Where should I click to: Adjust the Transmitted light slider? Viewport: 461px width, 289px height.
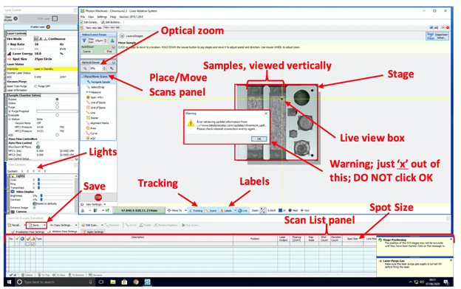tap(55, 187)
